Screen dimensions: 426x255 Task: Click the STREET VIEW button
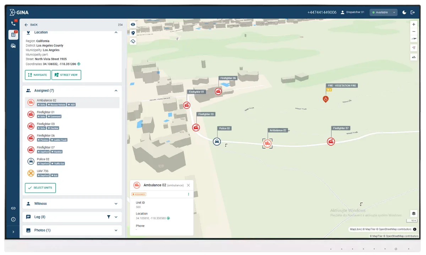tap(66, 75)
